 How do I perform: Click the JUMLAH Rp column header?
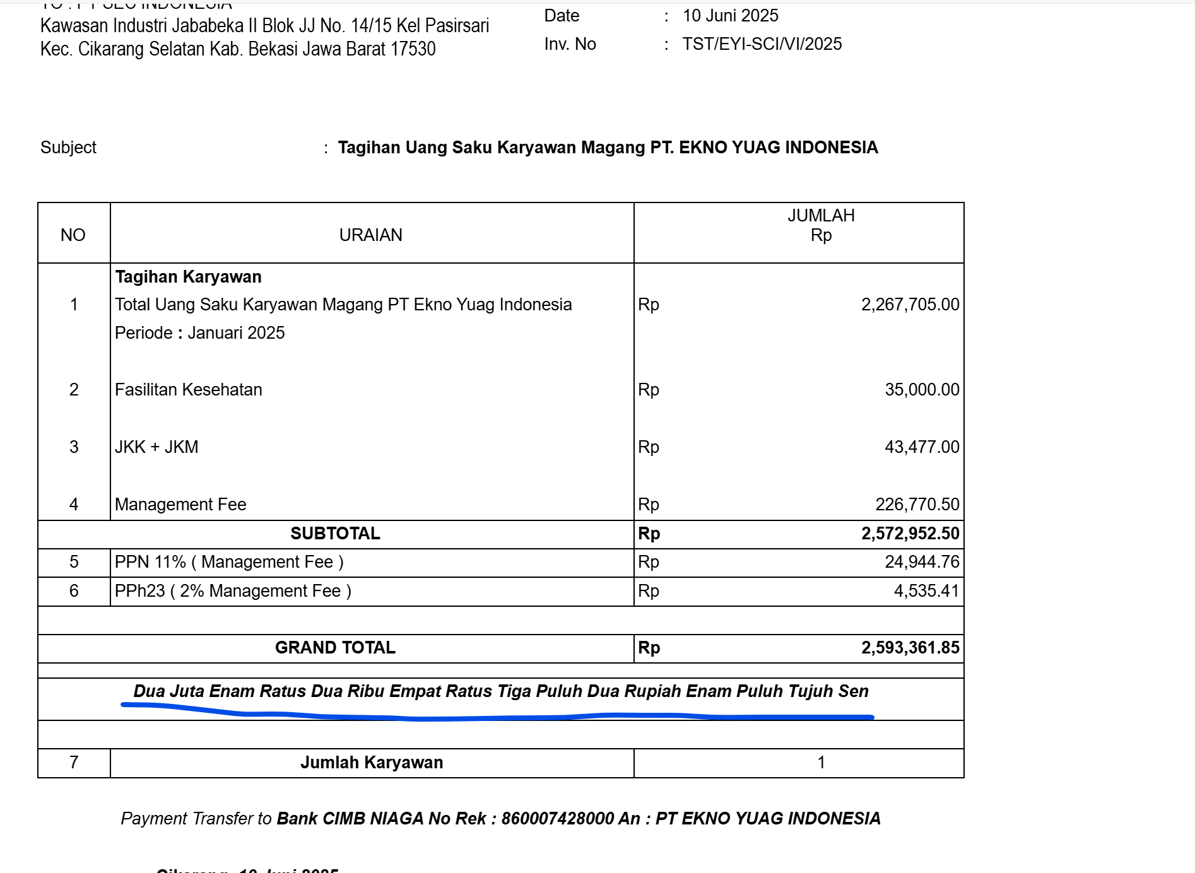(x=821, y=225)
